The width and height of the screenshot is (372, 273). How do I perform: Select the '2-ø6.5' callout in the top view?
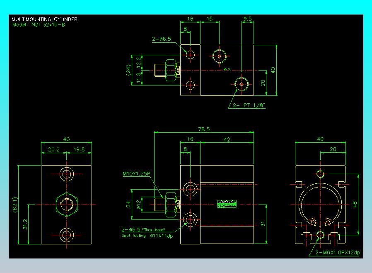(161, 39)
